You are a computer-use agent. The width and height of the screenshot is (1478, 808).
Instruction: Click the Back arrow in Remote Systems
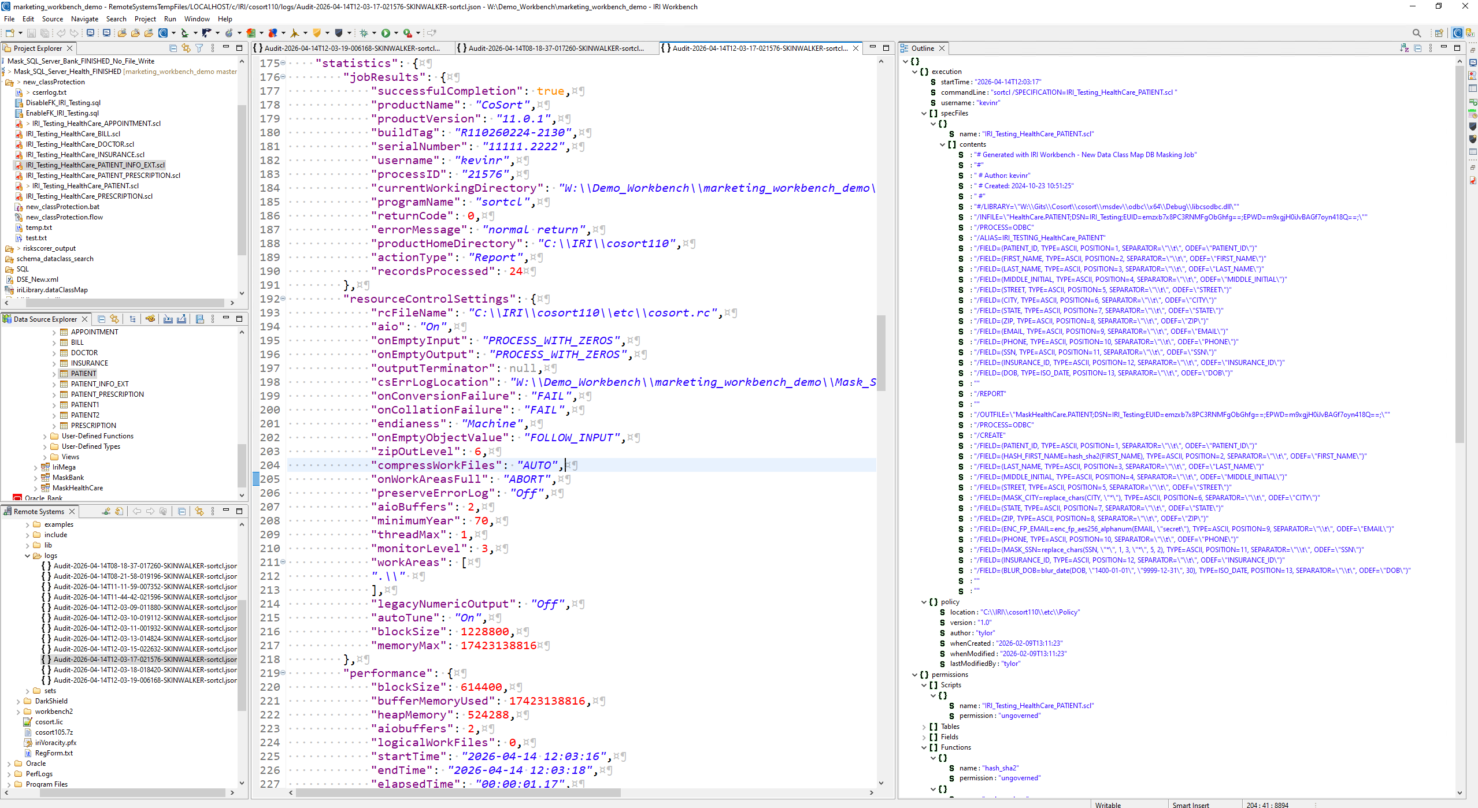(x=137, y=511)
